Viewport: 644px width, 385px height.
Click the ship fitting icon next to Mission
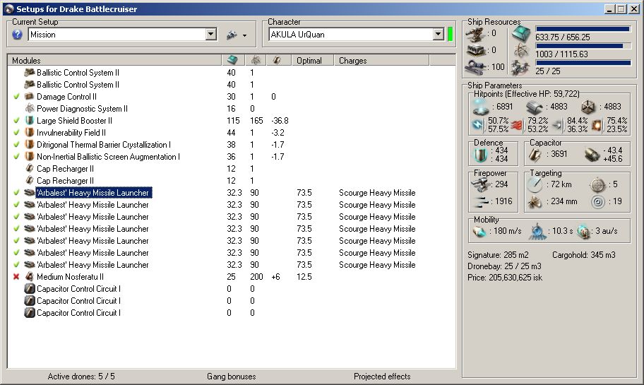232,35
